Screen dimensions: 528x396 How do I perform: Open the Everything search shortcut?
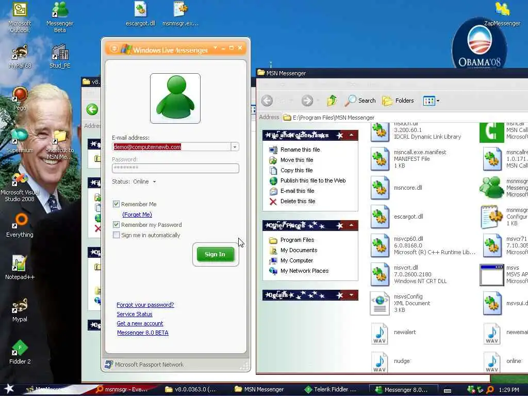pos(20,226)
